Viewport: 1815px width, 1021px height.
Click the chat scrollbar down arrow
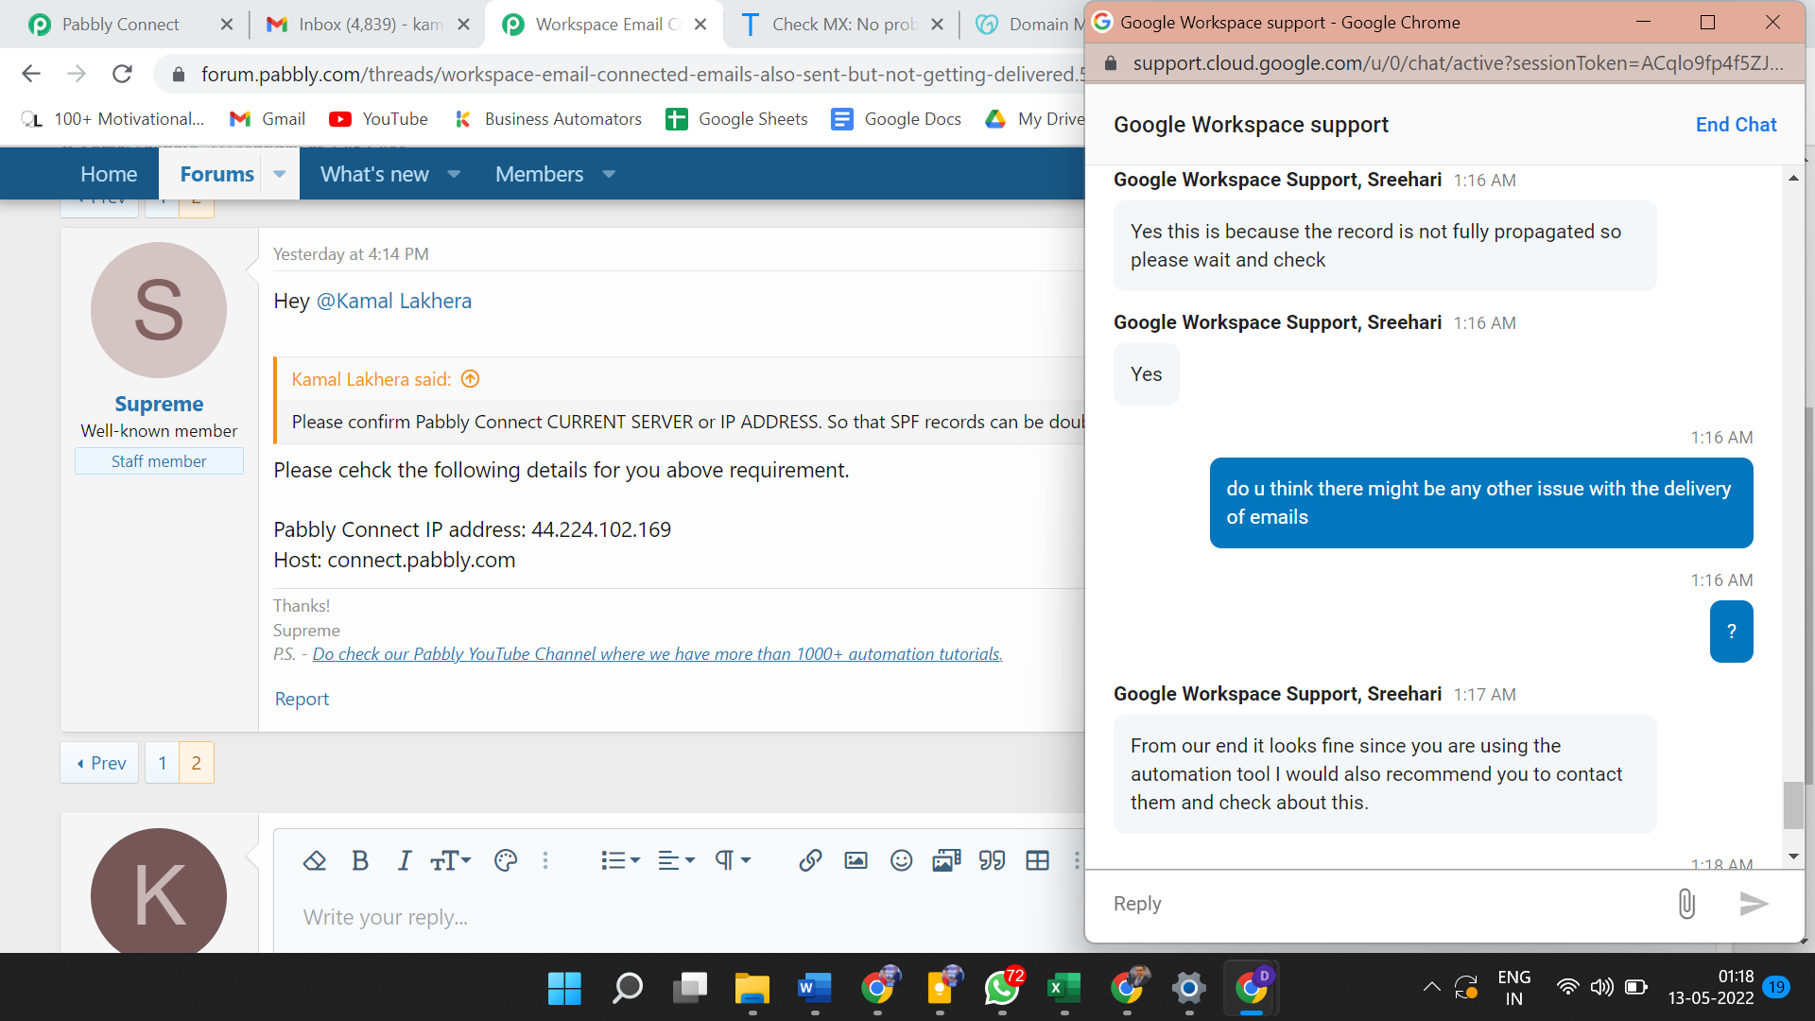[1793, 857]
